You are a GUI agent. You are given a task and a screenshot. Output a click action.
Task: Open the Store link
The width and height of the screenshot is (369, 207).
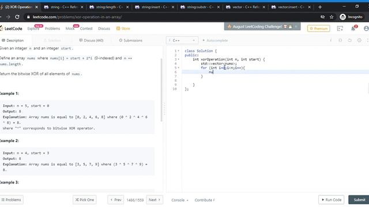123,28
